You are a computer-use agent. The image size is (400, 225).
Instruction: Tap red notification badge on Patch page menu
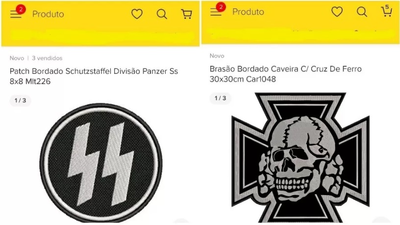21,9
